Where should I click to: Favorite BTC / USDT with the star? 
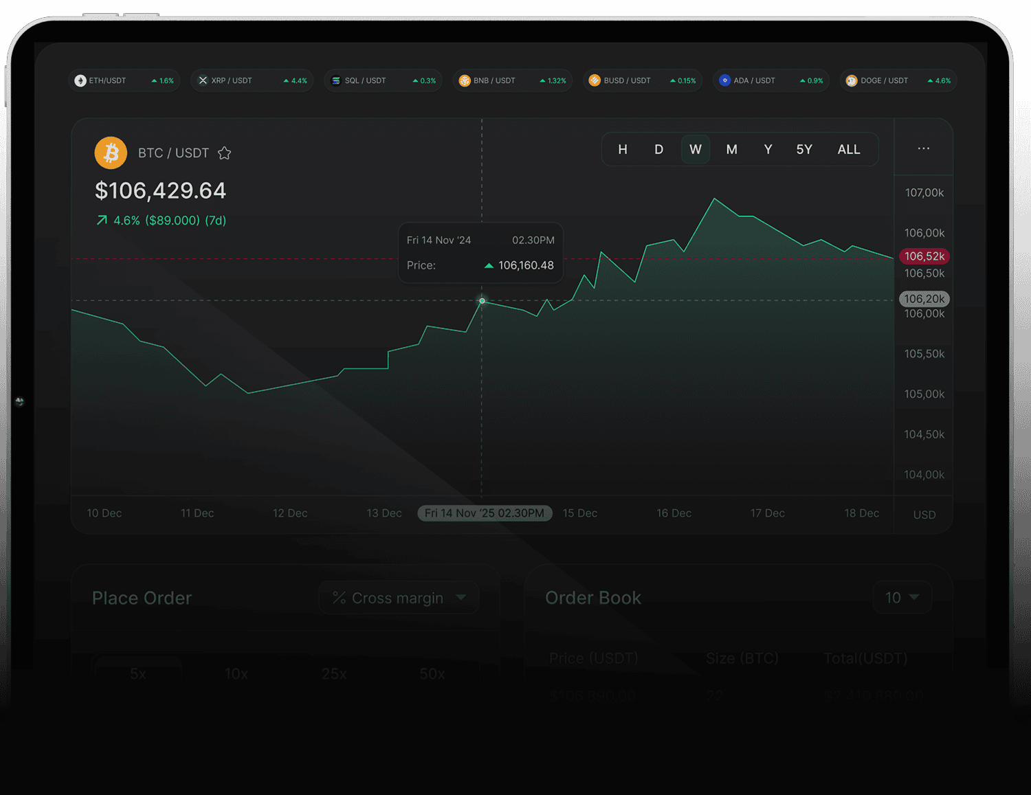click(x=224, y=153)
